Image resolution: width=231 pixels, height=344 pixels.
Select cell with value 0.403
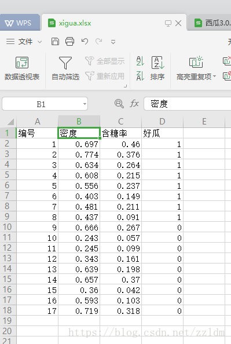coord(79,196)
